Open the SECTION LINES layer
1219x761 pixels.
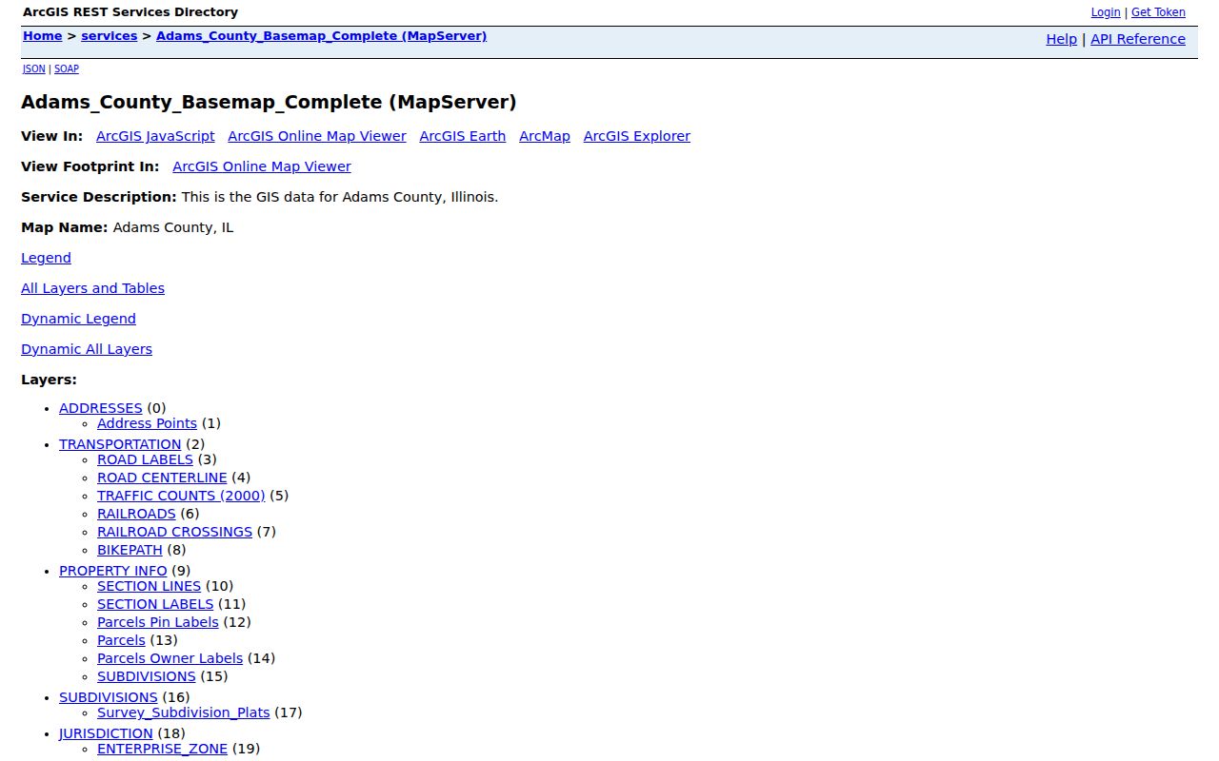coord(149,586)
